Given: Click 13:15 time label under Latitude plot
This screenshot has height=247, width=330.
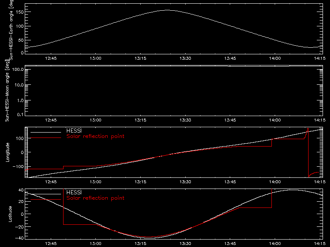Looking at the screenshot, I should [x=140, y=244].
